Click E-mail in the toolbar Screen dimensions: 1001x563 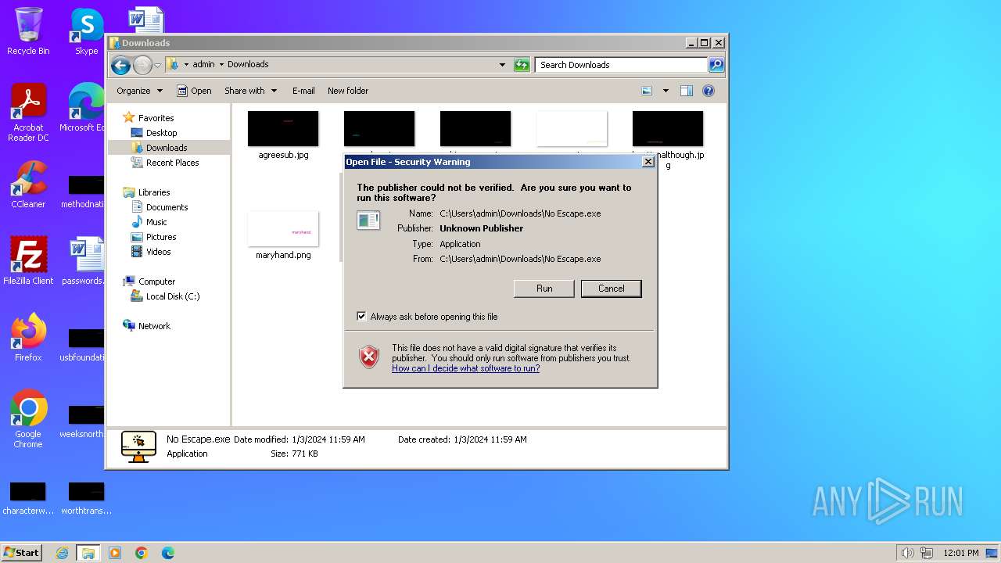(x=303, y=91)
